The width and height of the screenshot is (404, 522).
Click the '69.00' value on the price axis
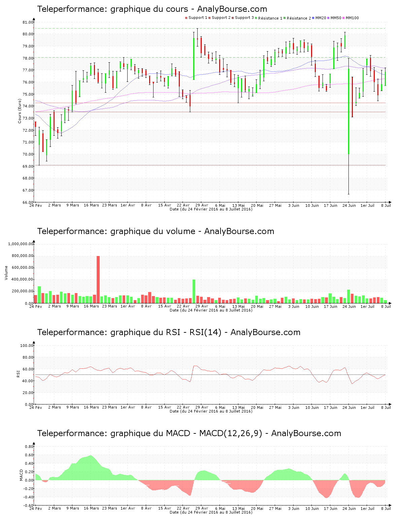click(28, 166)
